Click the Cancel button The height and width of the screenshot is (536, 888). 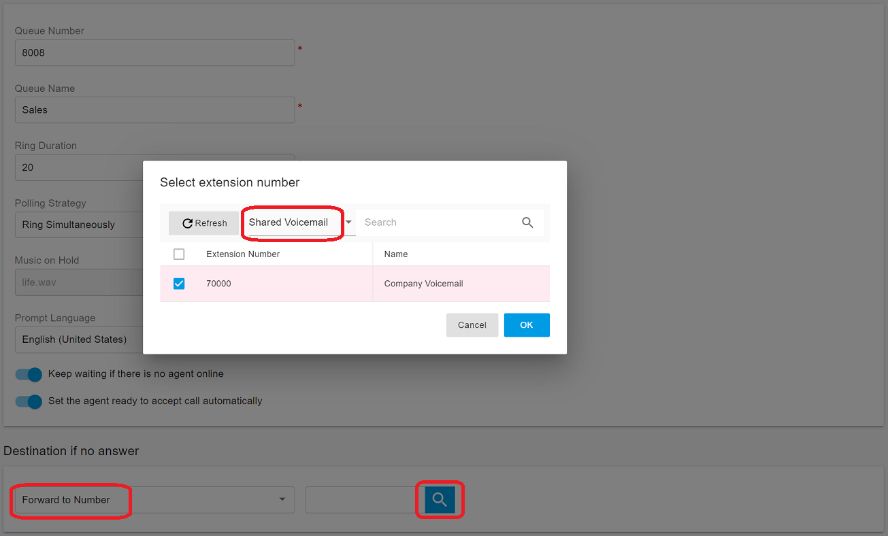pyautogui.click(x=472, y=325)
